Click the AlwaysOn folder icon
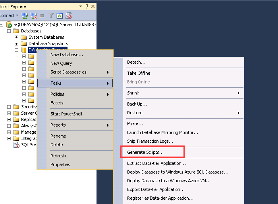This screenshot has width=278, height=204. click(x=16, y=126)
